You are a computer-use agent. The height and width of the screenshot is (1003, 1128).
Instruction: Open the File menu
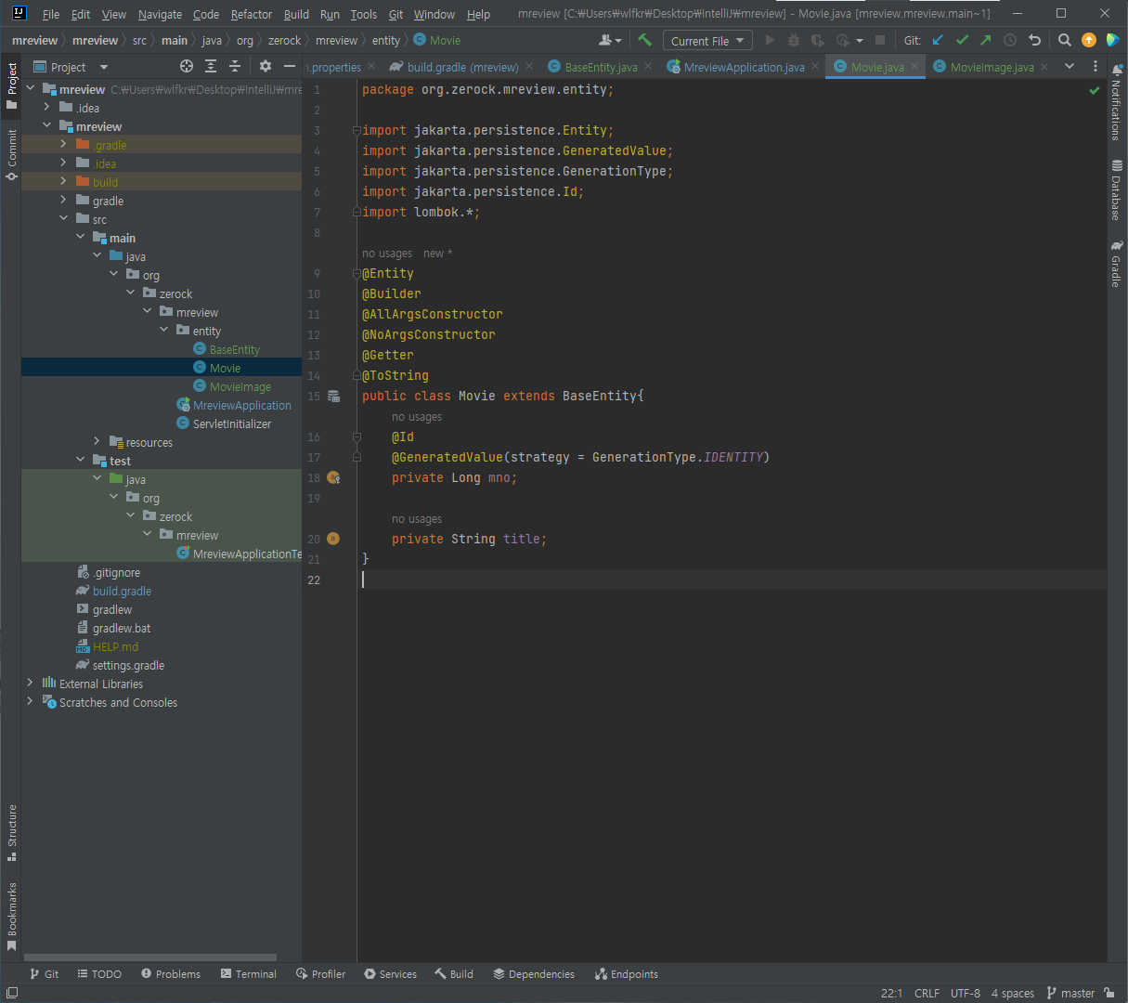(51, 14)
